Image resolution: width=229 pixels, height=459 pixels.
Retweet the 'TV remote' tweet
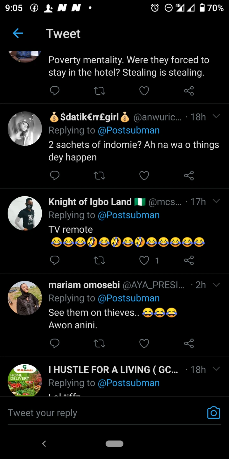[x=100, y=260]
